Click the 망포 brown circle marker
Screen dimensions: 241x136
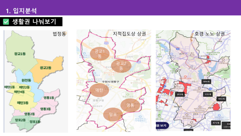pyautogui.click(x=113, y=114)
